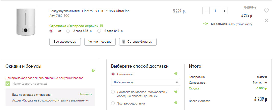Screen dimensions: 275x110
Task: Click the Скидка −1 060 р value
Action: (261, 88)
